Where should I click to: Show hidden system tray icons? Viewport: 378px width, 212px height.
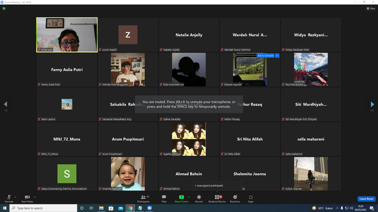(337, 208)
